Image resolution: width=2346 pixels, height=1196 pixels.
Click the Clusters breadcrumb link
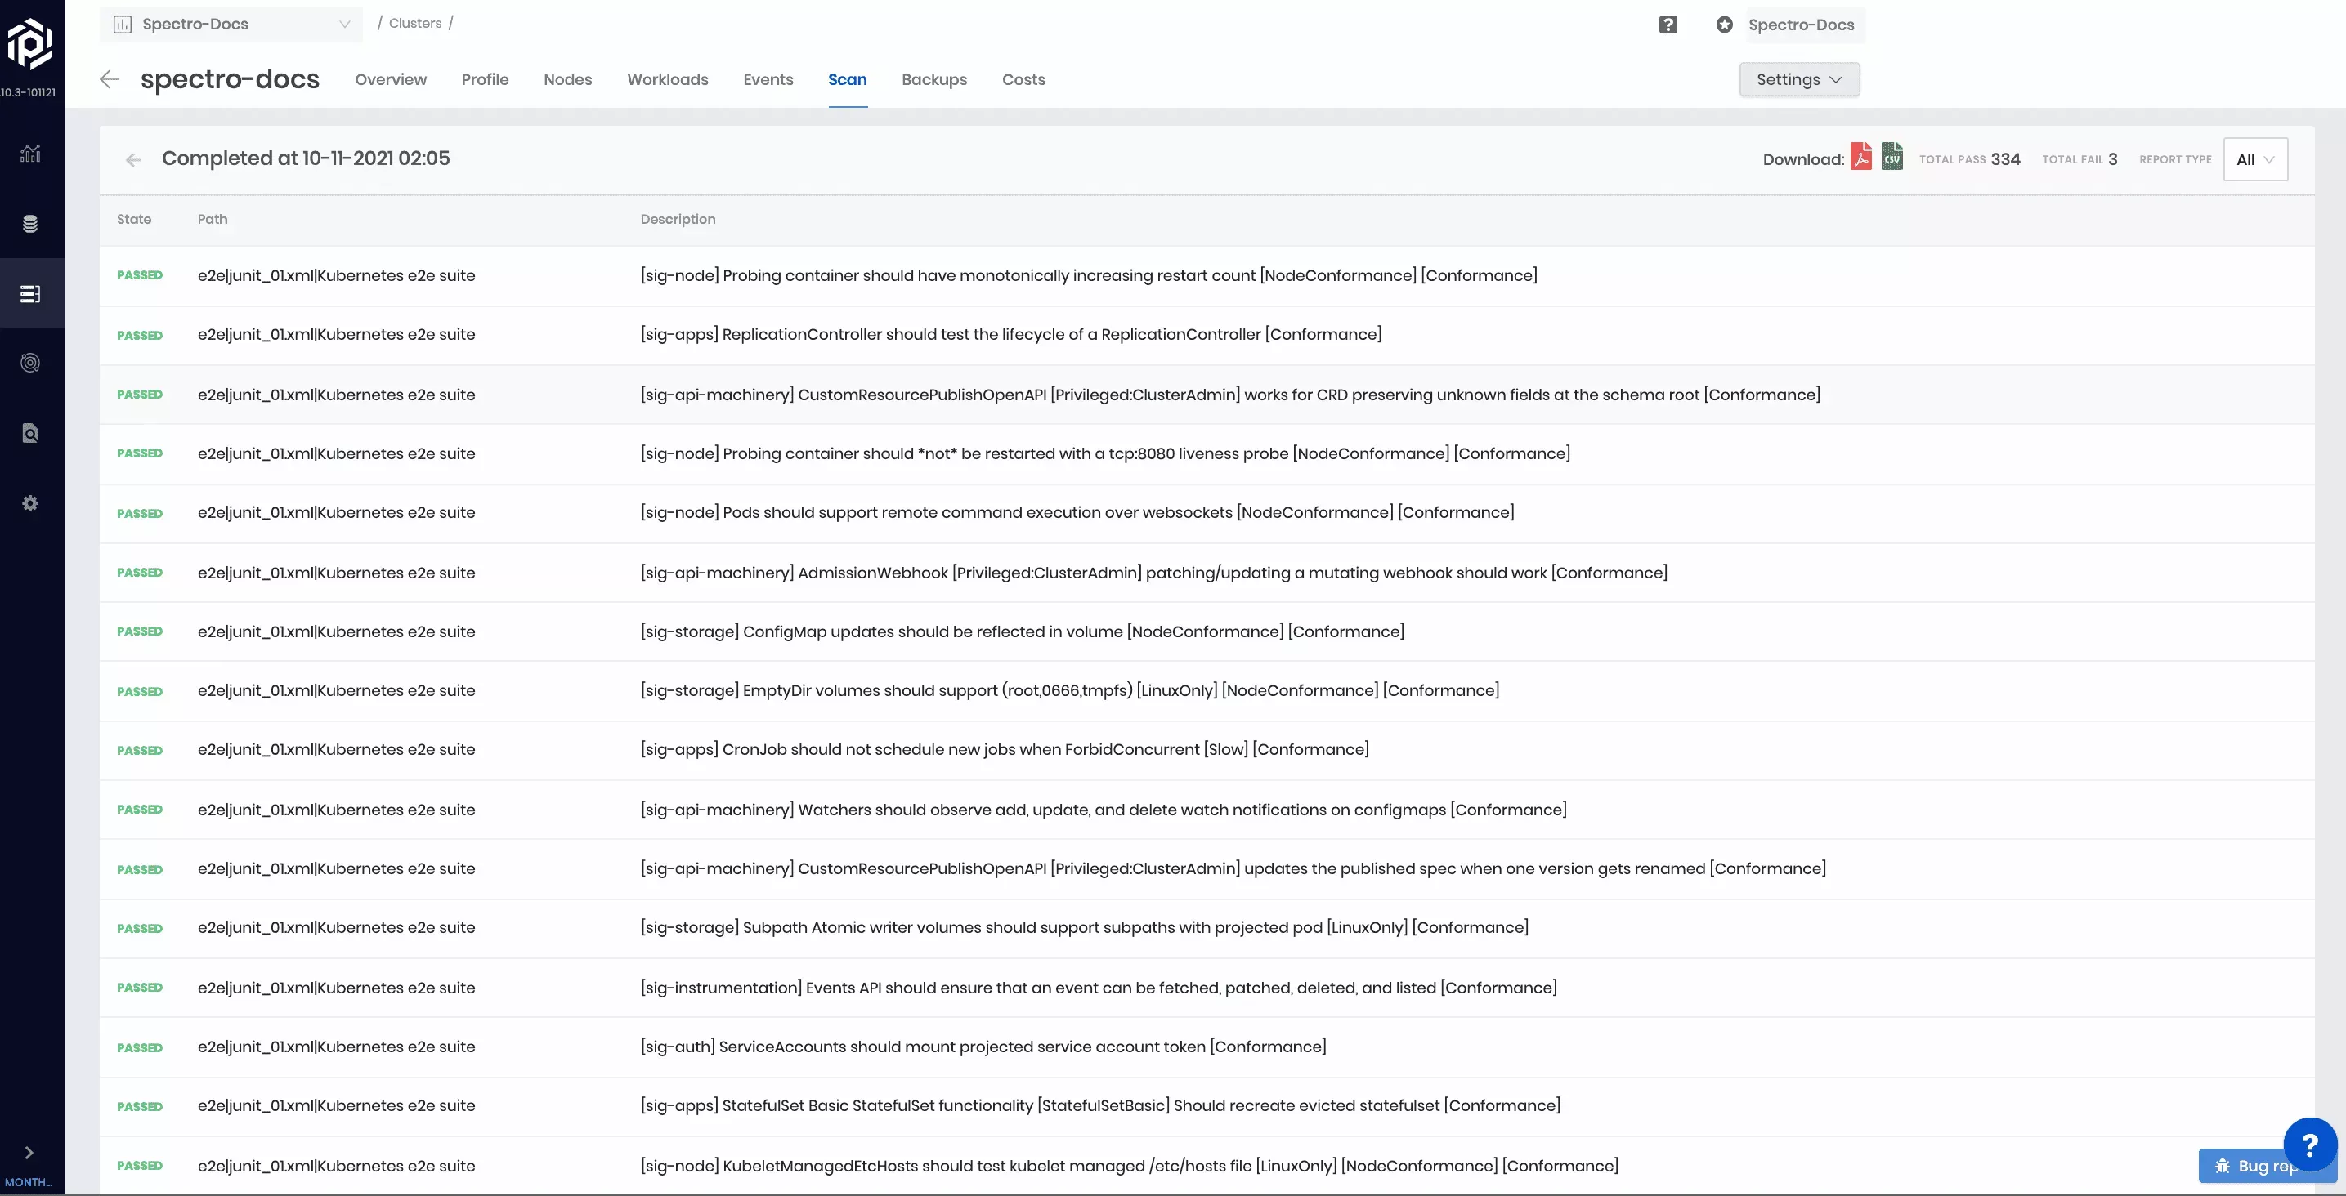414,23
